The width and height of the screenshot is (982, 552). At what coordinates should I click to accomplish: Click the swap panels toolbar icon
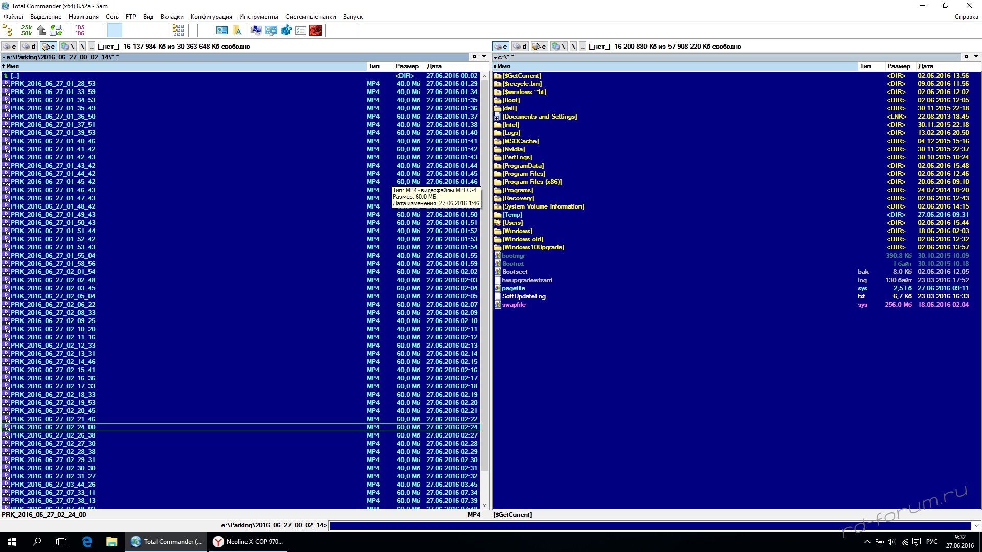click(56, 31)
